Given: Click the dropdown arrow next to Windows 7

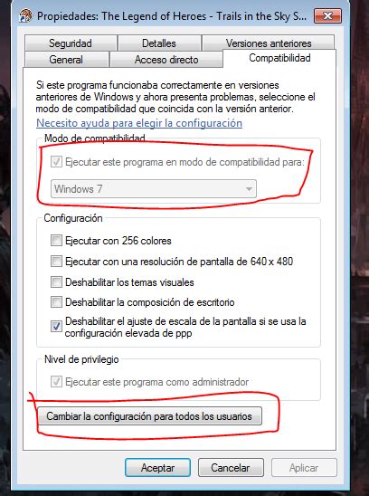Looking at the screenshot, I should tap(249, 189).
